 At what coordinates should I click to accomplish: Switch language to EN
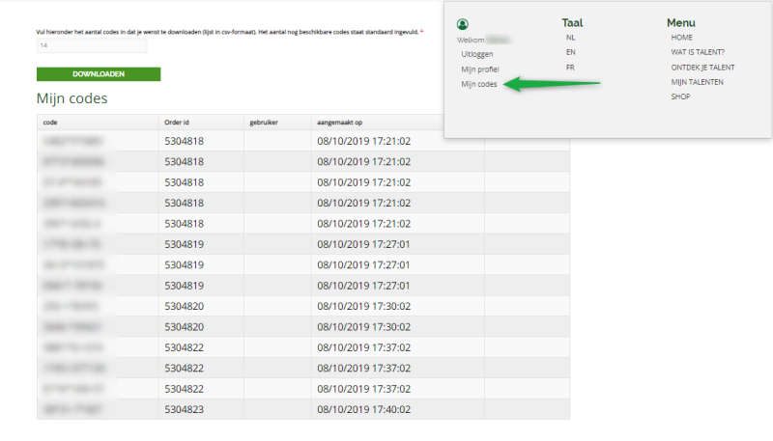571,52
